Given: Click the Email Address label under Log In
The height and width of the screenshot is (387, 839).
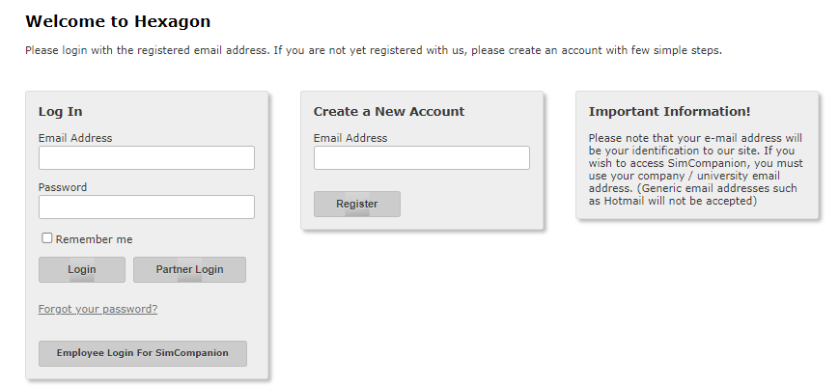Looking at the screenshot, I should 75,138.
